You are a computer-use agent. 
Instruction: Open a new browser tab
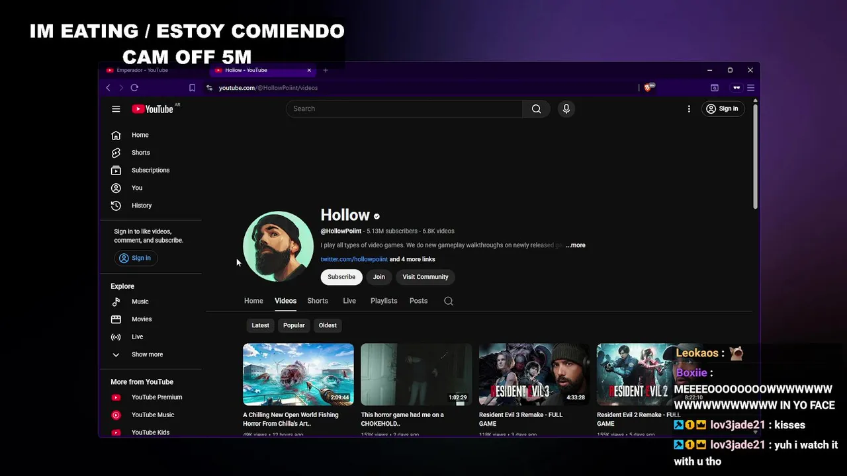tap(325, 70)
